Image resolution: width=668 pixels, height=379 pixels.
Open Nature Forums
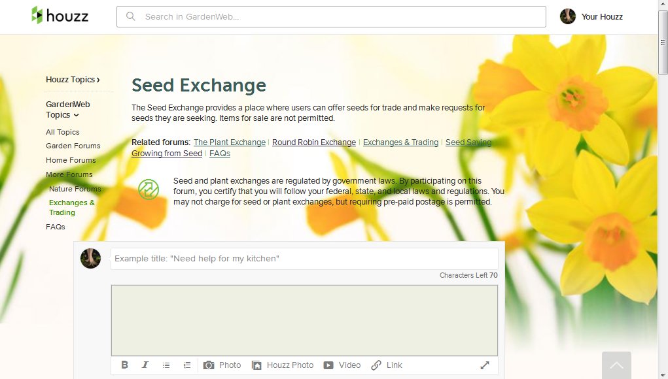pos(75,189)
